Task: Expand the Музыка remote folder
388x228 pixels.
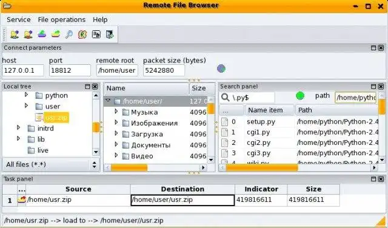Action: pyautogui.click(x=116, y=112)
